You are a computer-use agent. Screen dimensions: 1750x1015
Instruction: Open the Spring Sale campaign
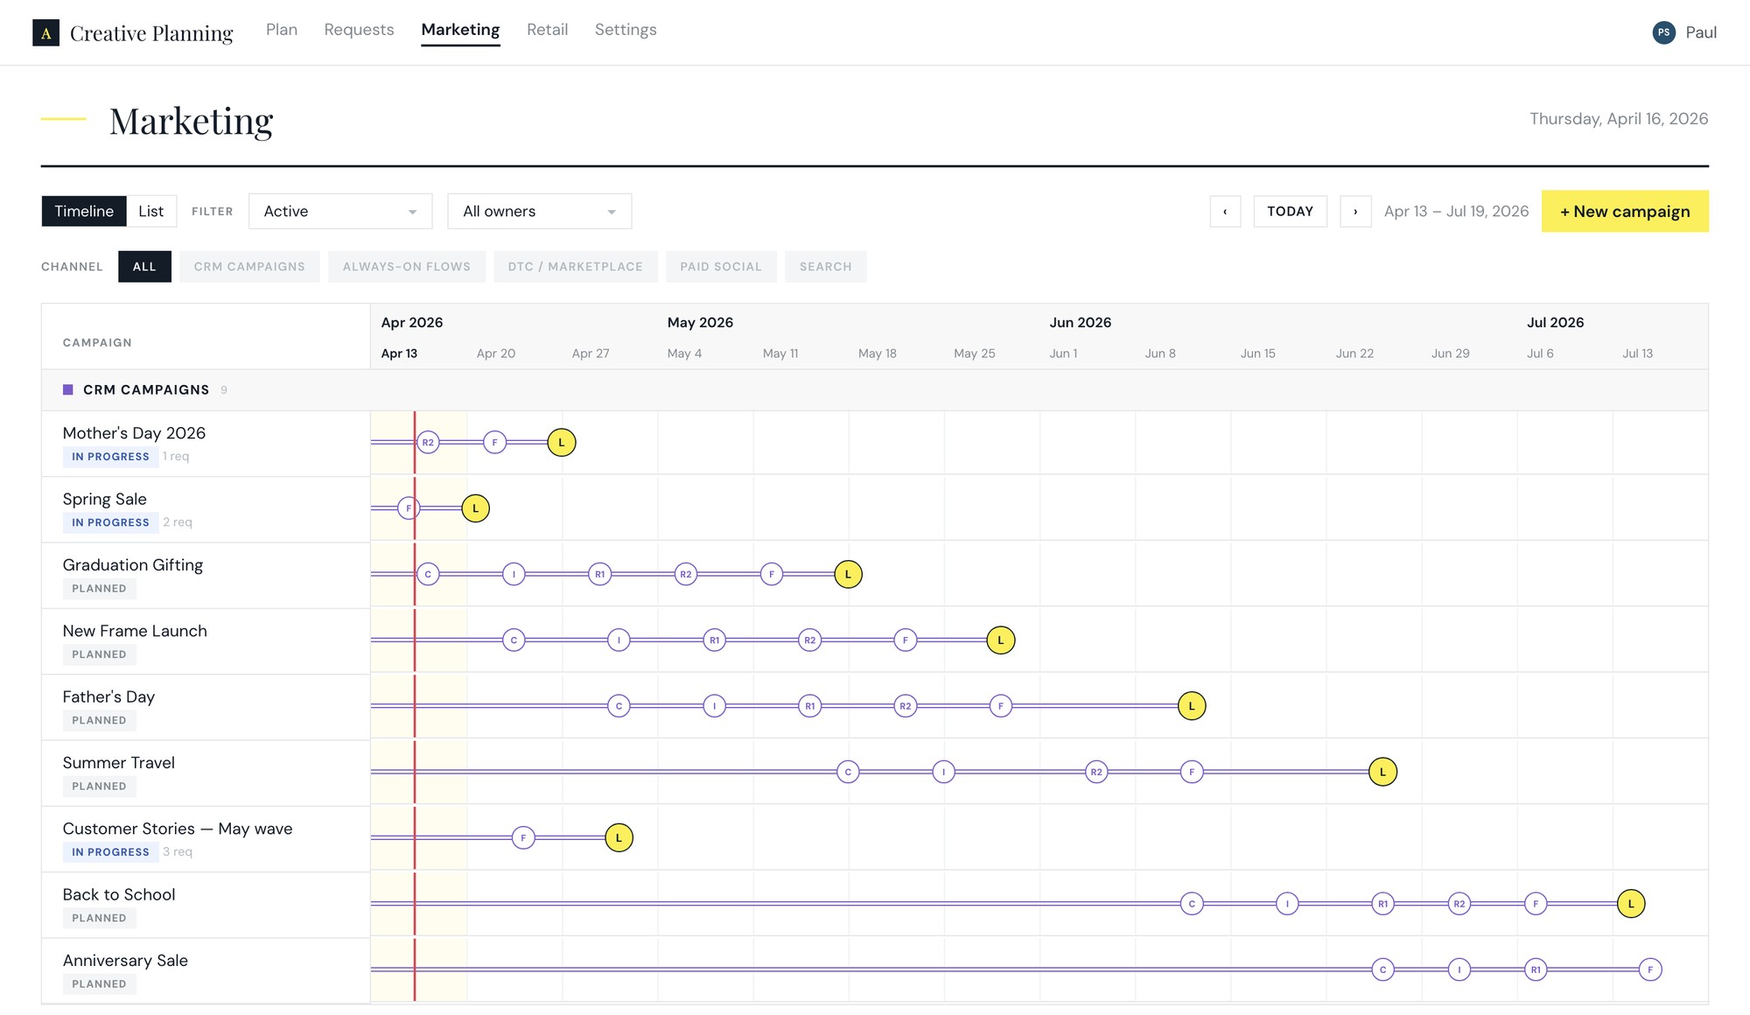105,500
